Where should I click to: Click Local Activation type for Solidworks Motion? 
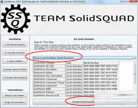tap(74, 73)
